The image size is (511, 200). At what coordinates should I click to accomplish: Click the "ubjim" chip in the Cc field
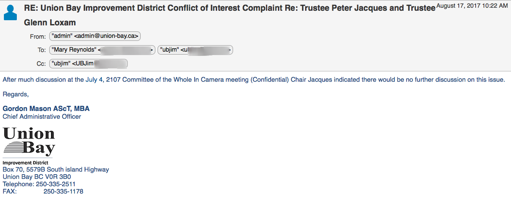88,64
